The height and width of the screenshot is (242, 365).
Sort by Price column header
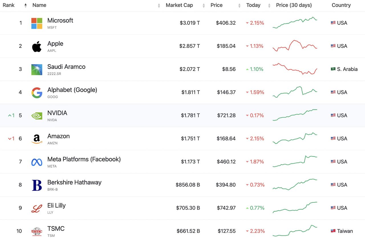click(x=216, y=5)
